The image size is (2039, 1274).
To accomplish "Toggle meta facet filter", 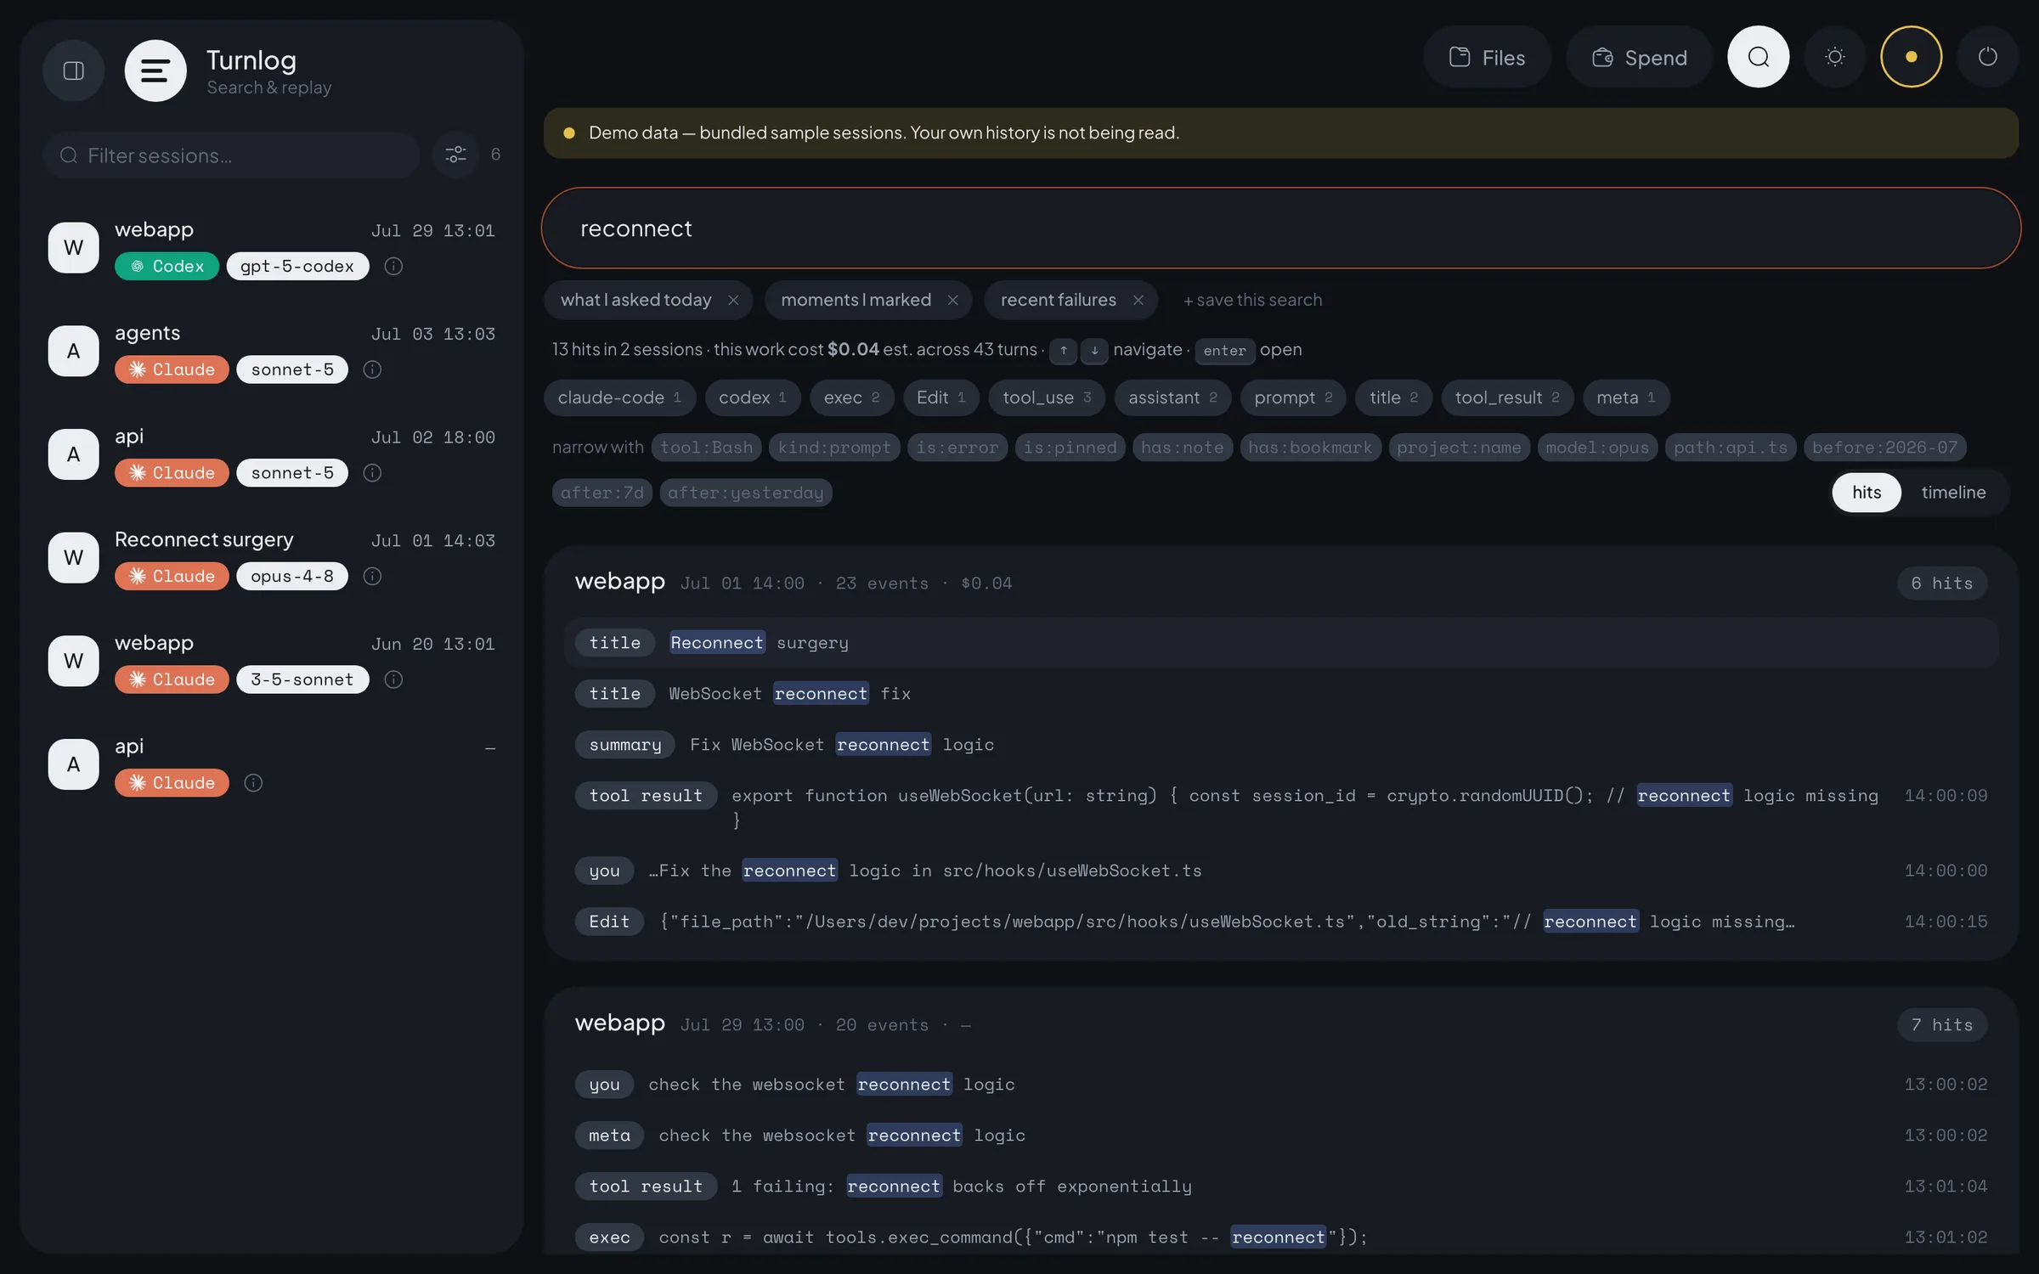I will click(1626, 397).
